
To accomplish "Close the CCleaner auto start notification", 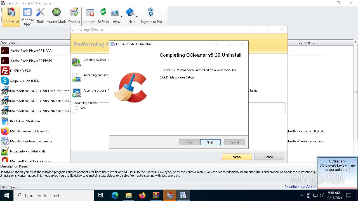I will coord(337,173).
